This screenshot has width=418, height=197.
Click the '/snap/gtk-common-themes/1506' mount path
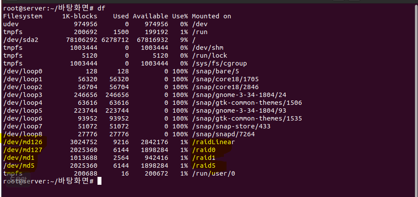click(247, 103)
